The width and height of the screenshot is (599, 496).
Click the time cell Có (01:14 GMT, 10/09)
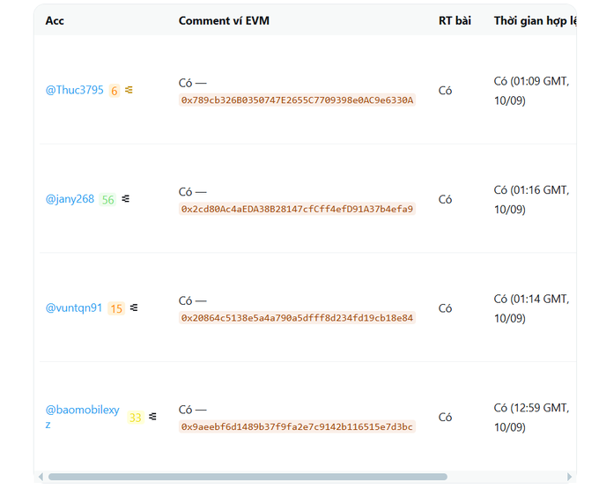(531, 308)
